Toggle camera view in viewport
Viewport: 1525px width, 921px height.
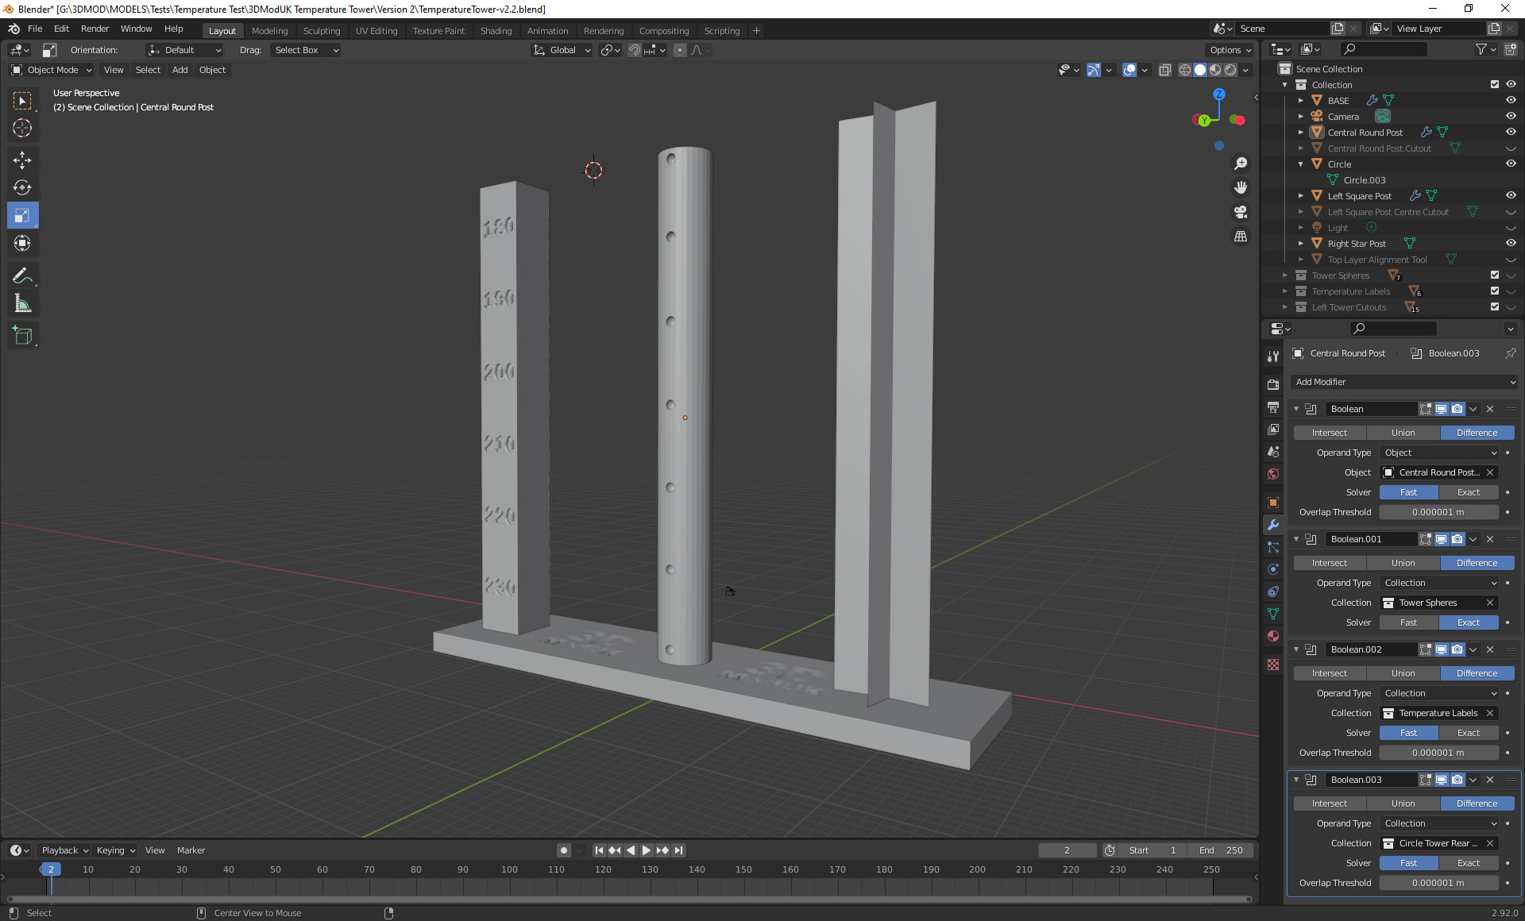[x=1240, y=212]
